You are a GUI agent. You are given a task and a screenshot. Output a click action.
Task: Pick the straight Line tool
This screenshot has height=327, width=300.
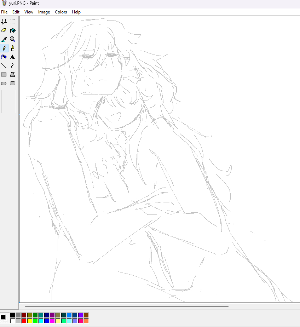pyautogui.click(x=4, y=65)
